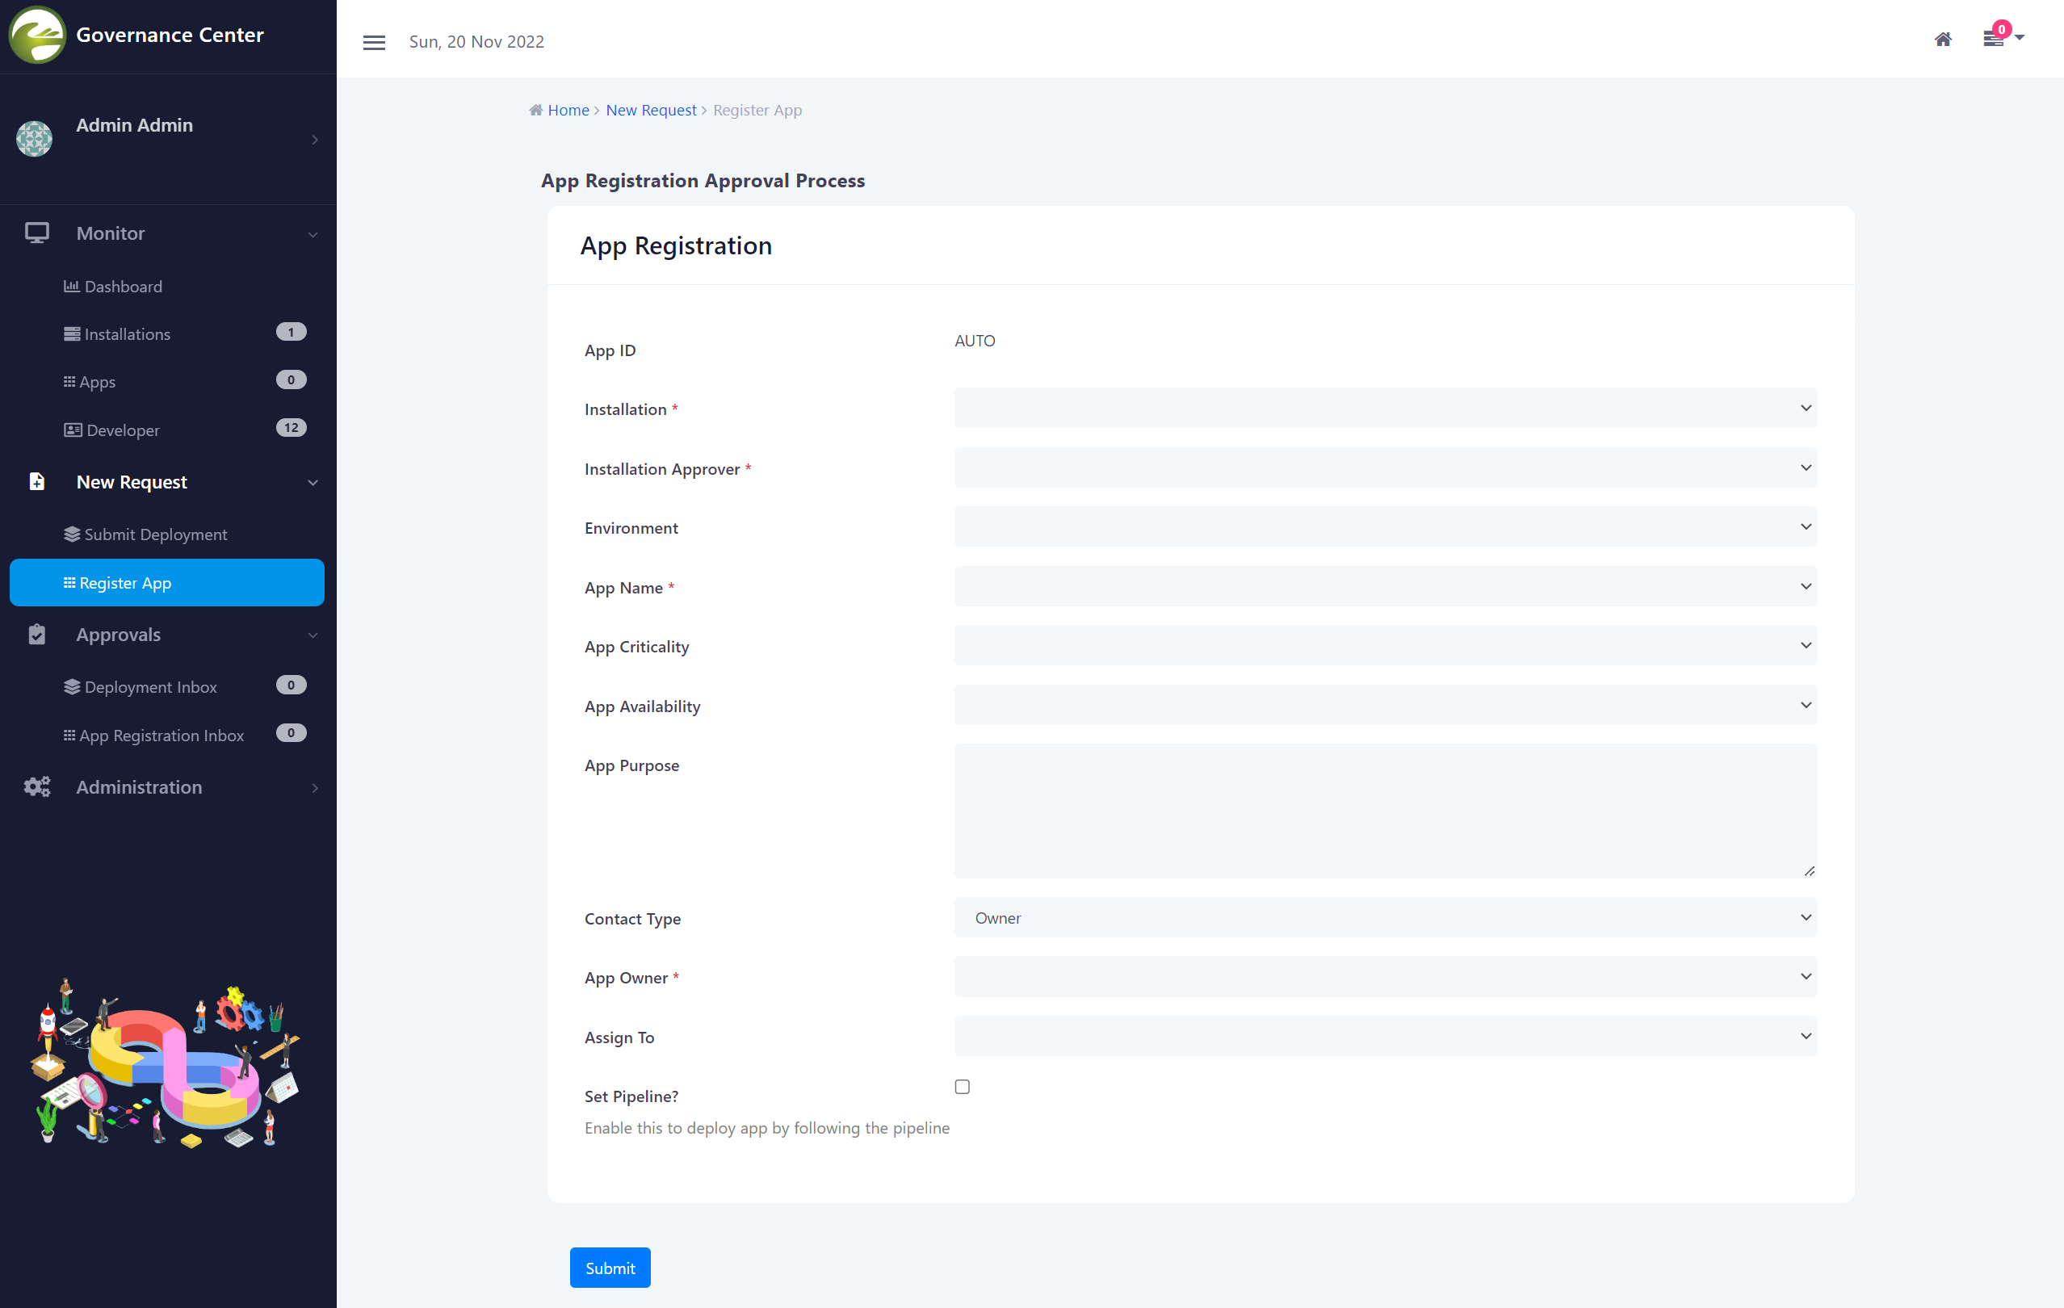Enable the Set Pipeline checkbox
The width and height of the screenshot is (2064, 1308).
(962, 1087)
